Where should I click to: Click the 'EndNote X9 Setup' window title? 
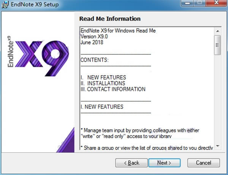click(x=35, y=4)
